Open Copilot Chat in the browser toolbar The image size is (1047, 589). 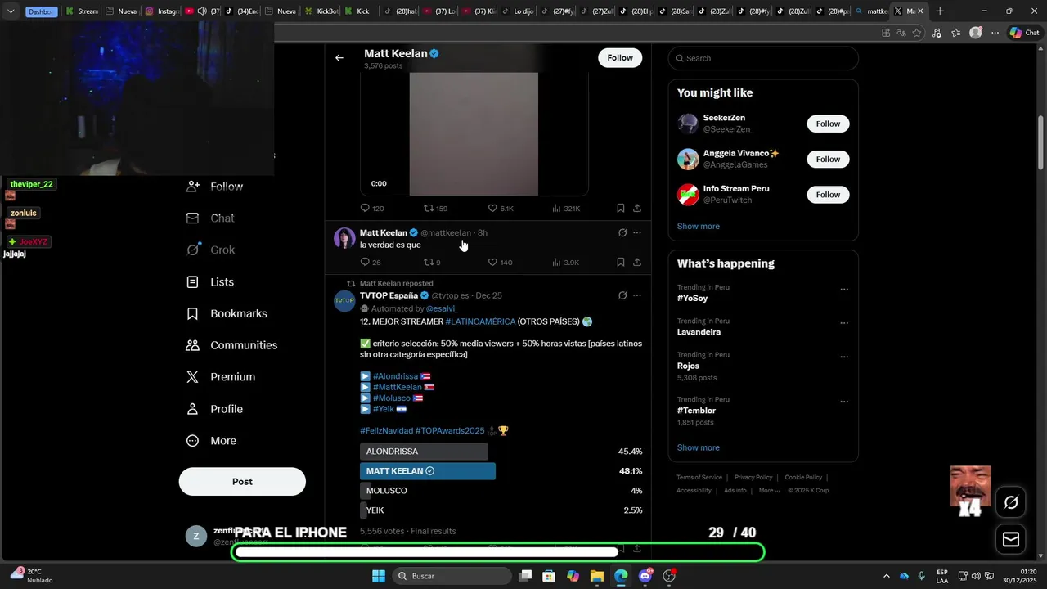1024,33
